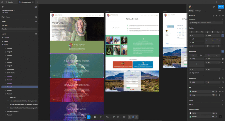Viewport: 225px width, 121px height.
Task: Open the Actions tool in toolbar
Action: 124,117
